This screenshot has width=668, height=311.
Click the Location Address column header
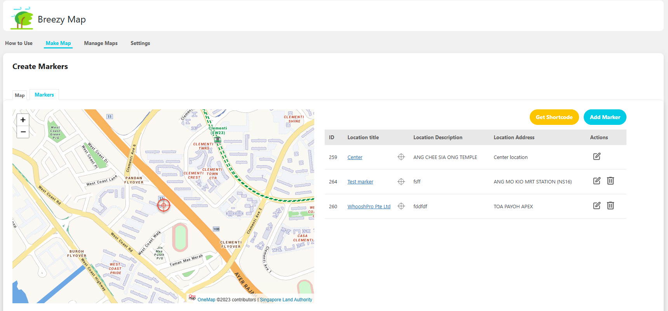[514, 137]
